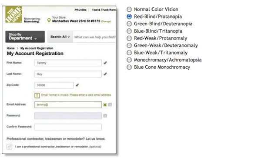261x158 pixels.
Task: Click the X error icon beside email field
Action: pos(105,105)
